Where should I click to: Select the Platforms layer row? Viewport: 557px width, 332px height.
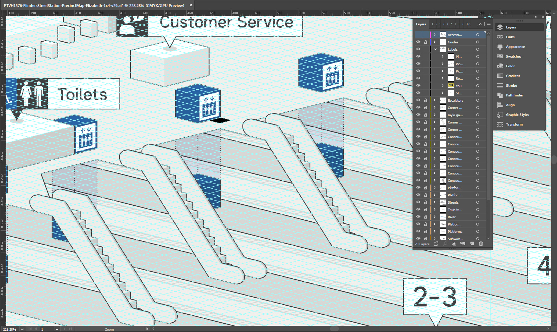click(x=450, y=231)
